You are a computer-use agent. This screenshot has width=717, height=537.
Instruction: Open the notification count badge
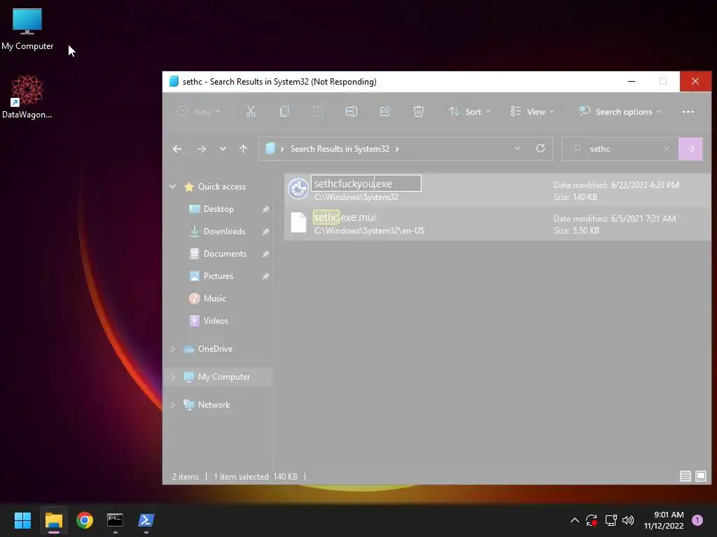coord(697,520)
